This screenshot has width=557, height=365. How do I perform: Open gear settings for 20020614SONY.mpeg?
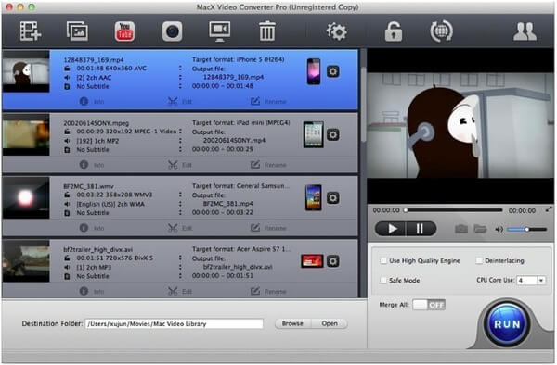pos(333,135)
